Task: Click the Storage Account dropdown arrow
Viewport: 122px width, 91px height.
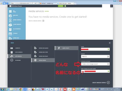Action: pos(108,64)
